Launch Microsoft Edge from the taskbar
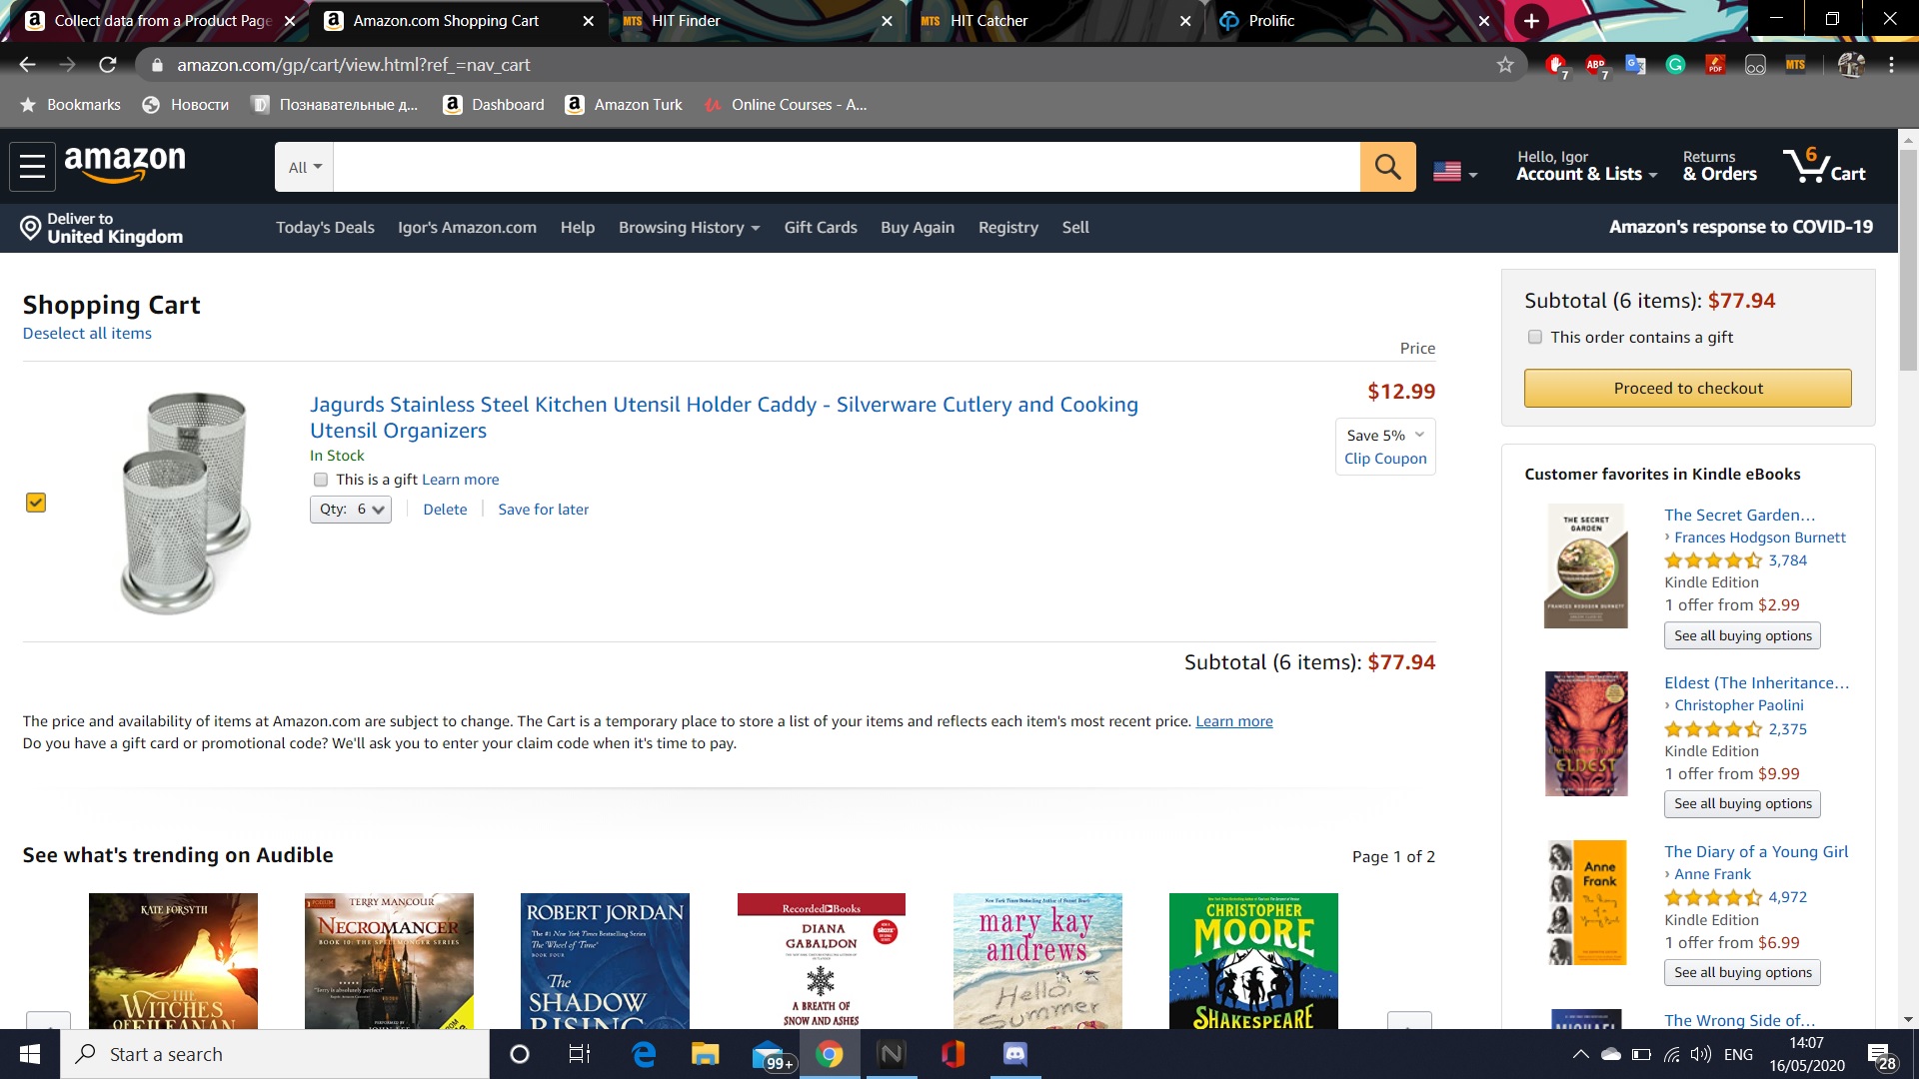This screenshot has height=1079, width=1919. tap(644, 1054)
